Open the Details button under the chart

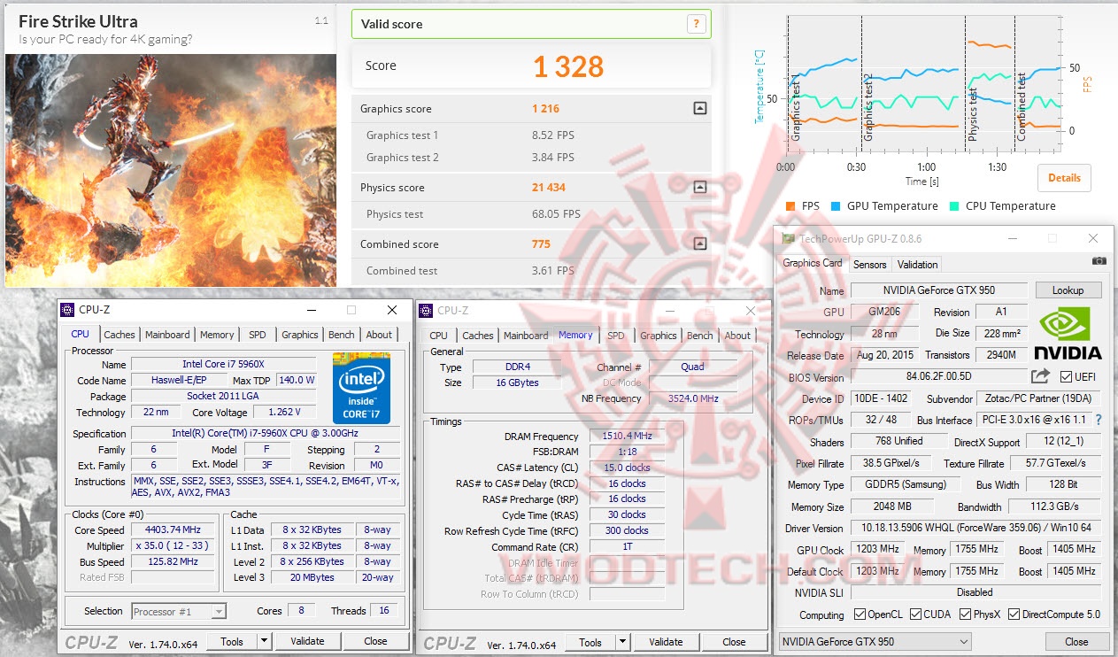(1064, 177)
